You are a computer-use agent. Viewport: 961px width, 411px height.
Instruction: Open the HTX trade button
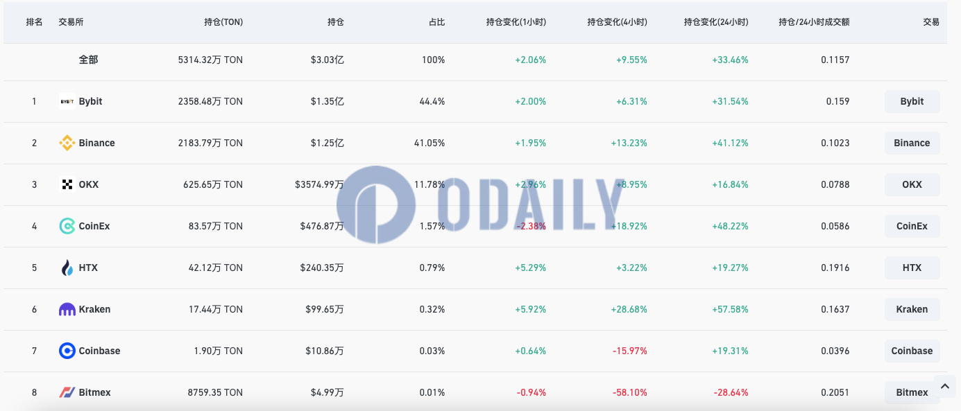tap(912, 268)
